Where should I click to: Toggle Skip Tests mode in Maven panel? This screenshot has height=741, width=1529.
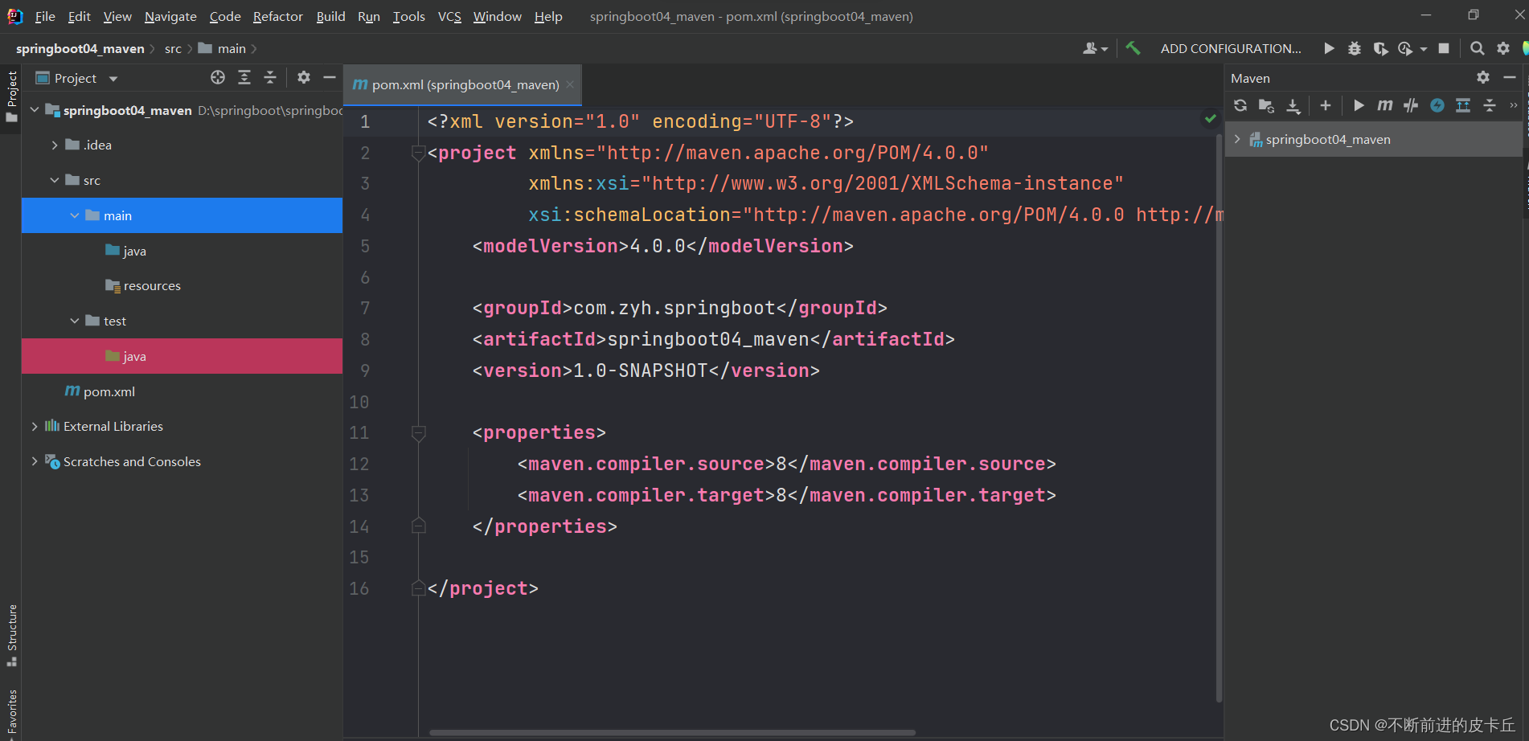click(x=1411, y=105)
